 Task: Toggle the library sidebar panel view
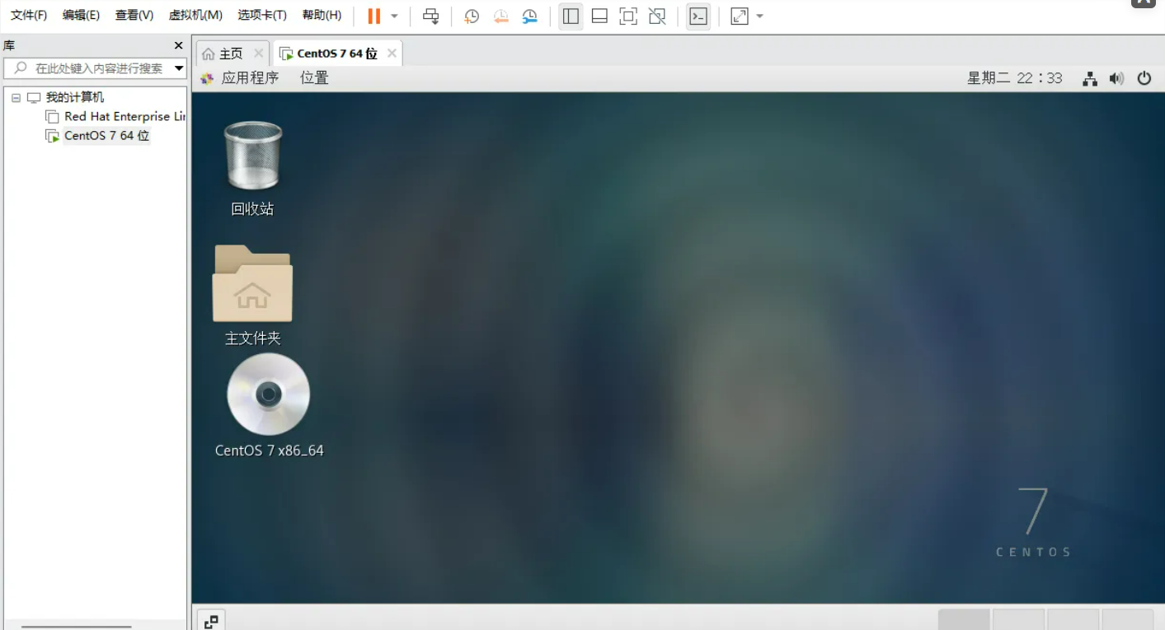pos(571,16)
